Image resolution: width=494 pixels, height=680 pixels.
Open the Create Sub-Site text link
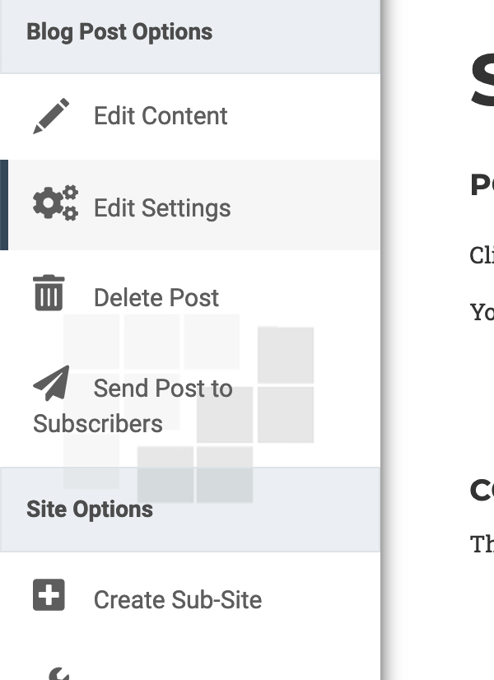click(178, 599)
